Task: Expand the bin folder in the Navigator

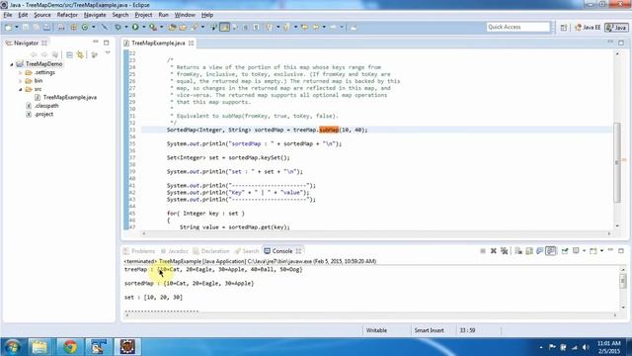Action: (20, 81)
